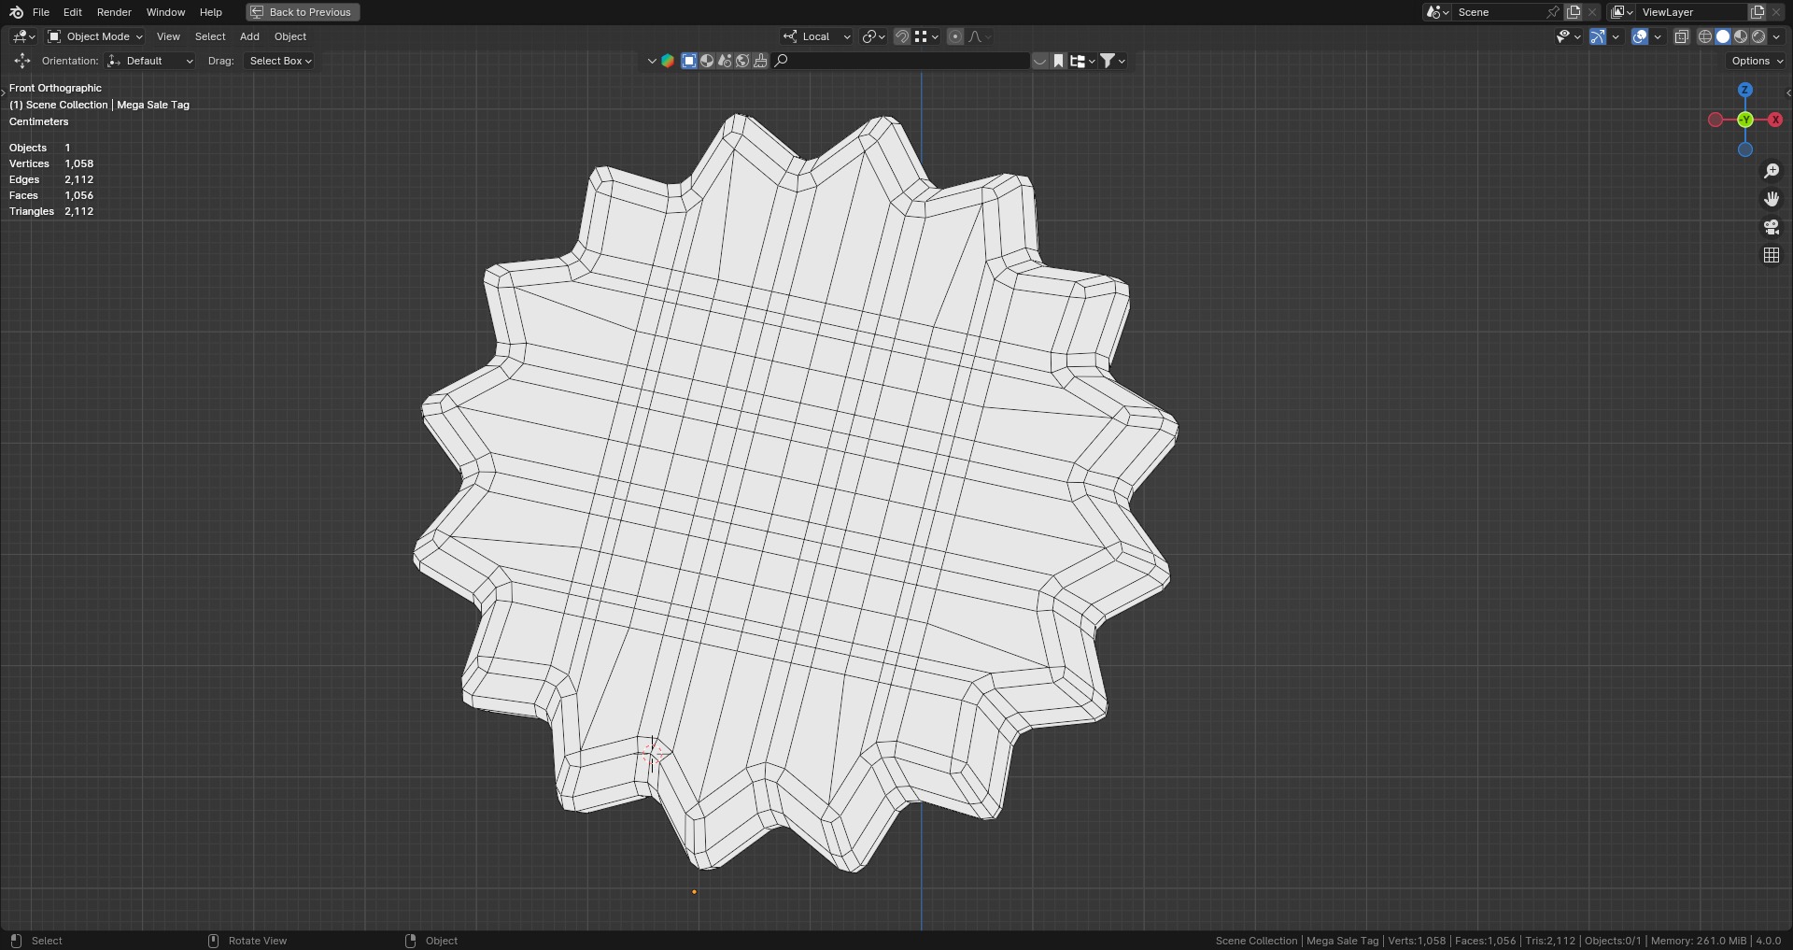The width and height of the screenshot is (1793, 950).
Task: Click the green Y axis gizmo
Action: click(1745, 120)
